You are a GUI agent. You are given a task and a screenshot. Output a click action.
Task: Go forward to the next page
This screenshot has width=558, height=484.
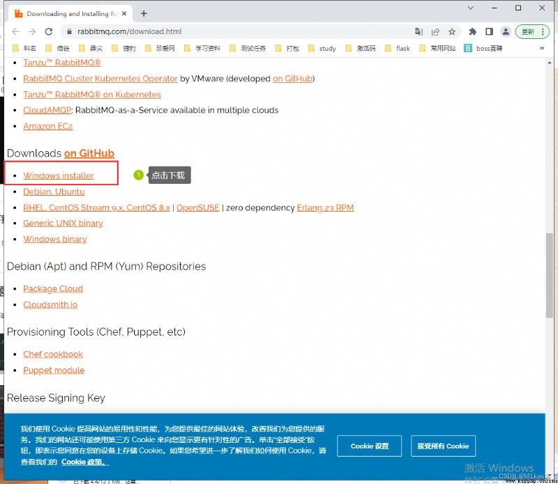[x=32, y=31]
